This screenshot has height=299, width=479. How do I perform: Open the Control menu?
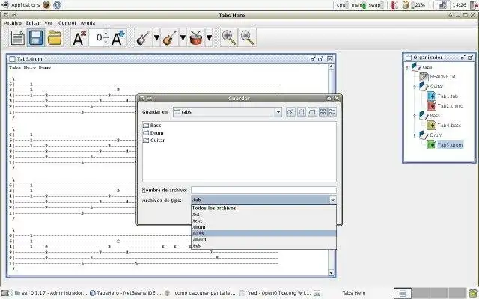(67, 23)
